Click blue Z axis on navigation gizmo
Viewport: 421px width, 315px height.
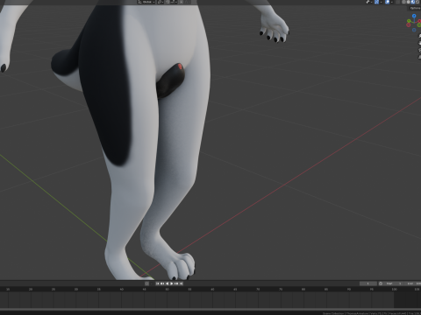(x=414, y=16)
